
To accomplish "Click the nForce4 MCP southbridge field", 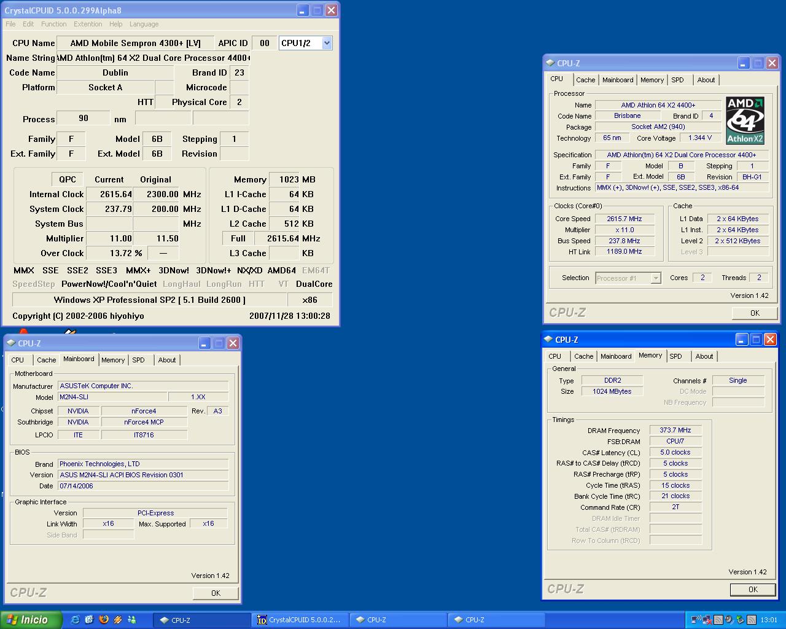I will click(144, 423).
